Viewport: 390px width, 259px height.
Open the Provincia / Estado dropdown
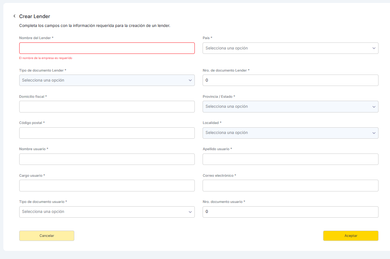tap(290, 107)
